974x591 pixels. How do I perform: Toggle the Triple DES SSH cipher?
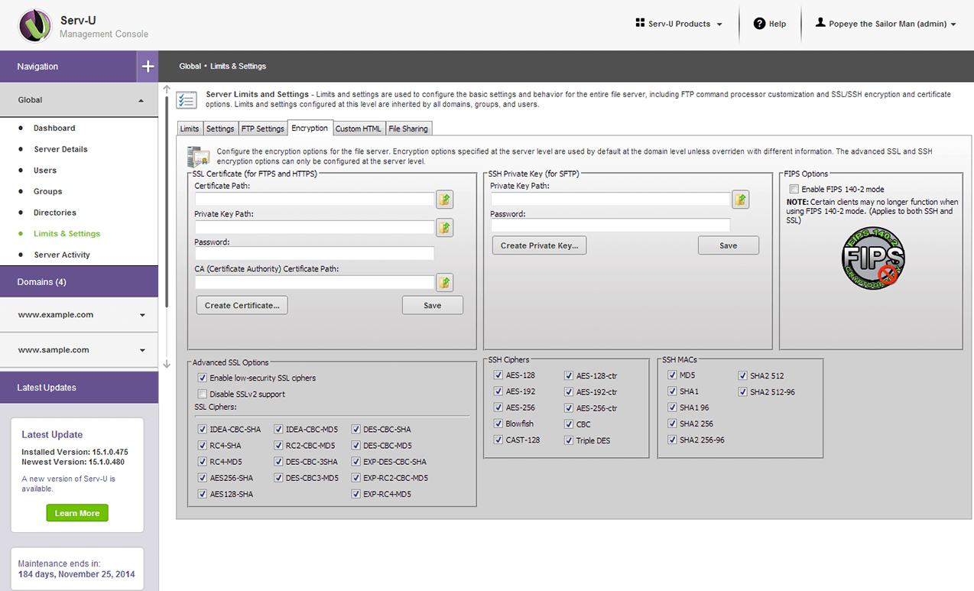(x=569, y=440)
